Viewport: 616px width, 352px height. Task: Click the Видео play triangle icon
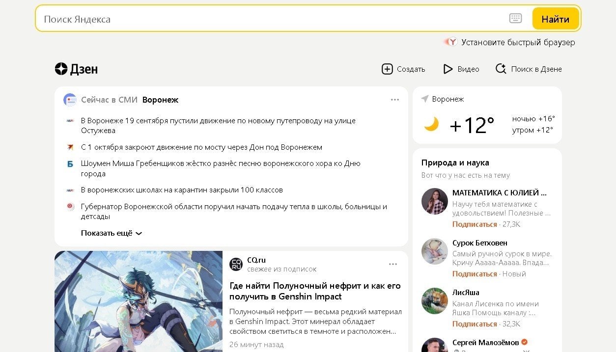[x=448, y=69]
